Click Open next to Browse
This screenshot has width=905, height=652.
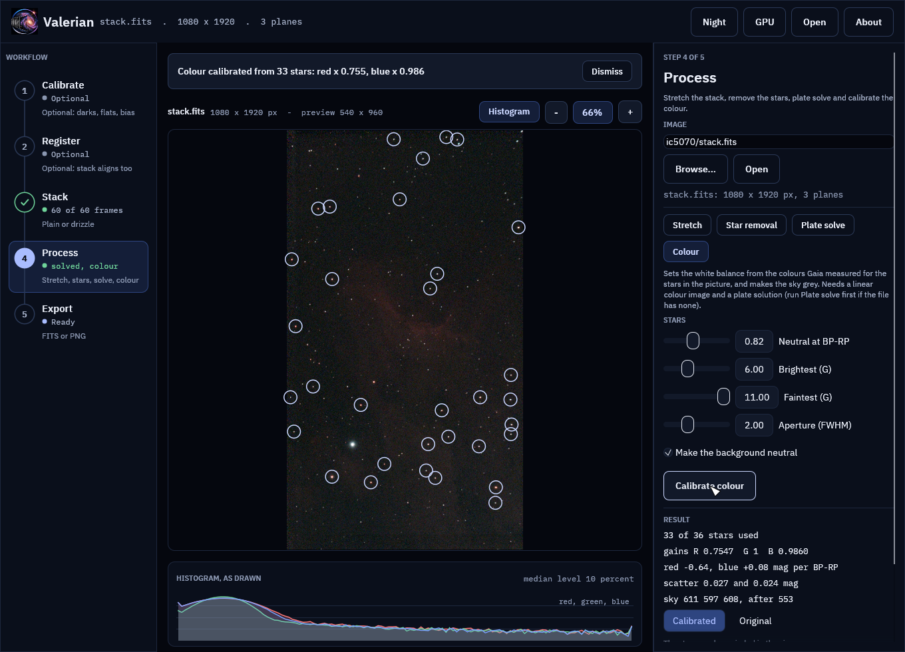click(x=757, y=169)
